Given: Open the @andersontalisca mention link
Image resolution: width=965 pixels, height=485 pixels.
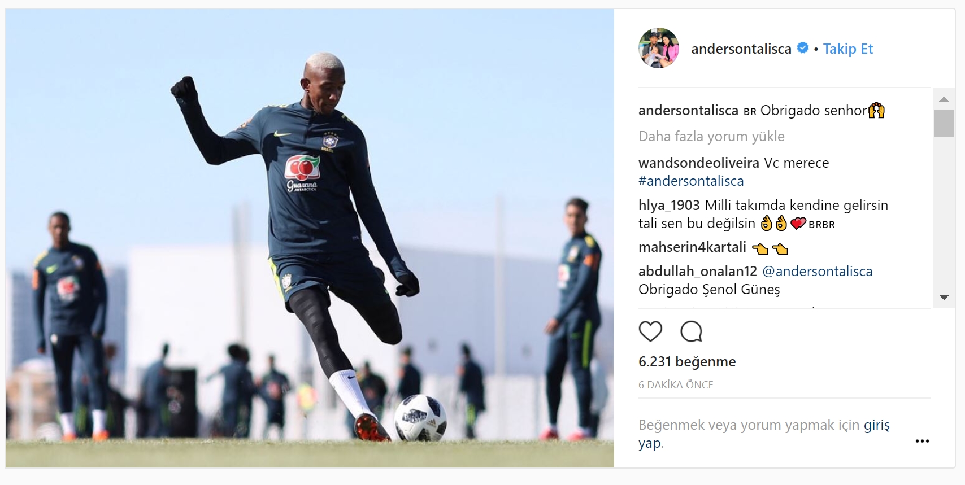Looking at the screenshot, I should [817, 271].
